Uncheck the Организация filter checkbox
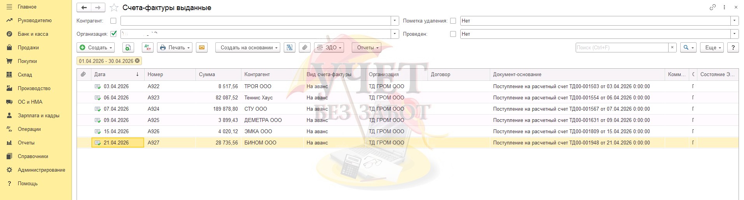 (114, 34)
